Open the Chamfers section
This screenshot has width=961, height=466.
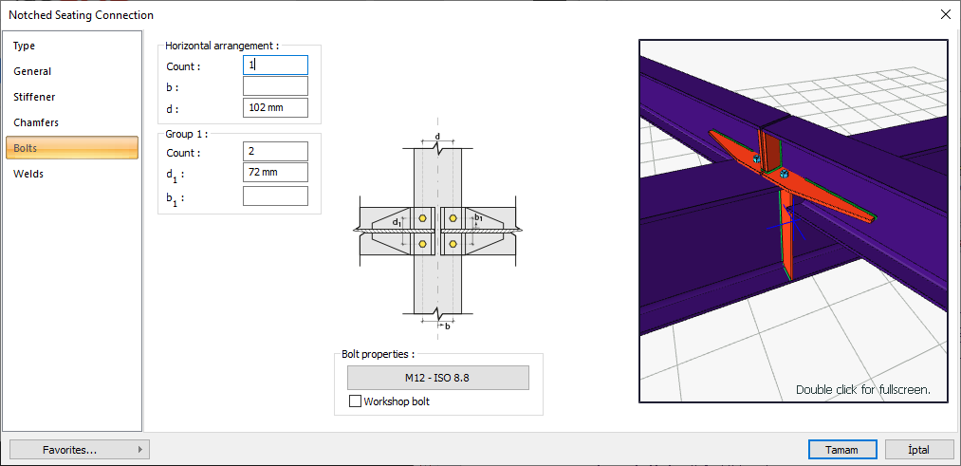pyautogui.click(x=36, y=122)
